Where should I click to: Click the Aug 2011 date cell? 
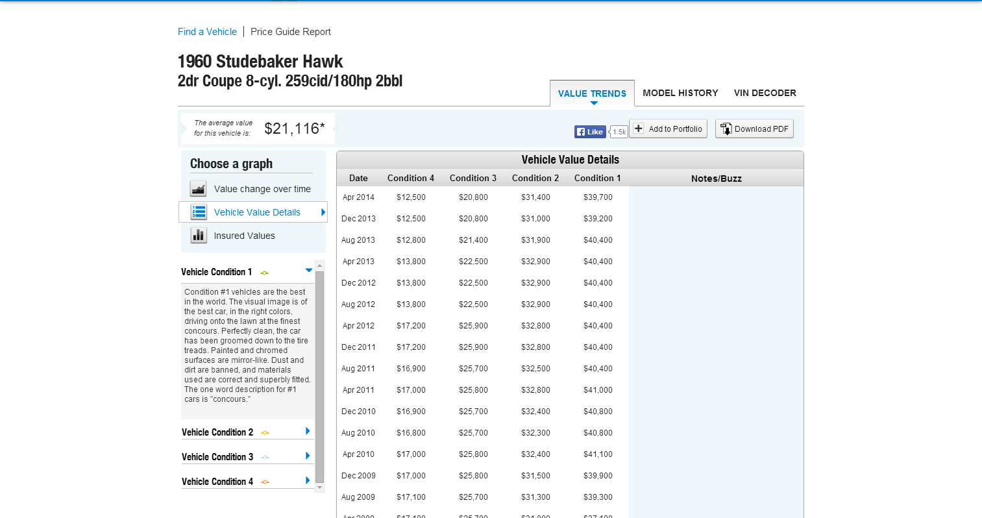(x=358, y=369)
